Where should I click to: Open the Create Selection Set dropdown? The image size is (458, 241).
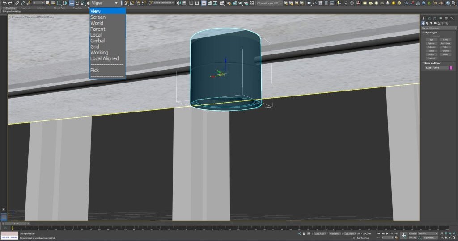[164, 3]
